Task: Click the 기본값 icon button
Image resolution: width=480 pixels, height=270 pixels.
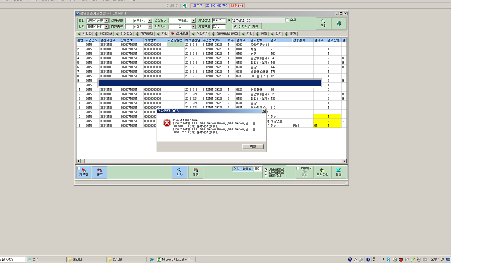Action: click(x=84, y=172)
